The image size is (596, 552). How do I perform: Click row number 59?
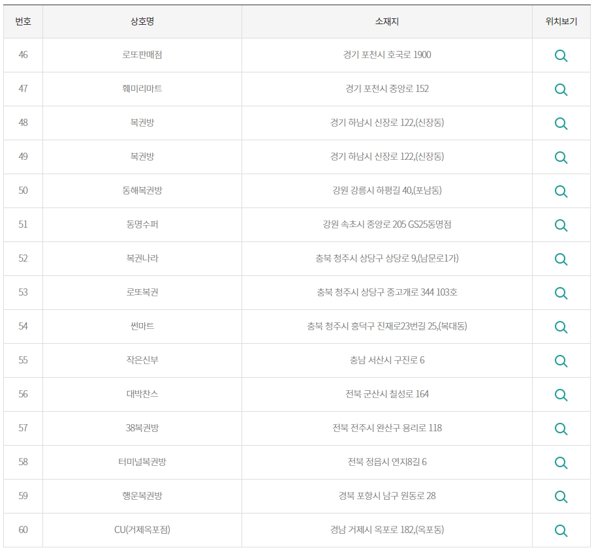point(24,496)
